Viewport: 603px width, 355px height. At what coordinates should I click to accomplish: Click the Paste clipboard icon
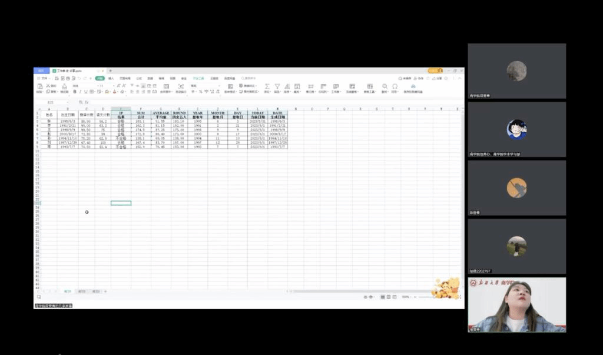(40, 86)
